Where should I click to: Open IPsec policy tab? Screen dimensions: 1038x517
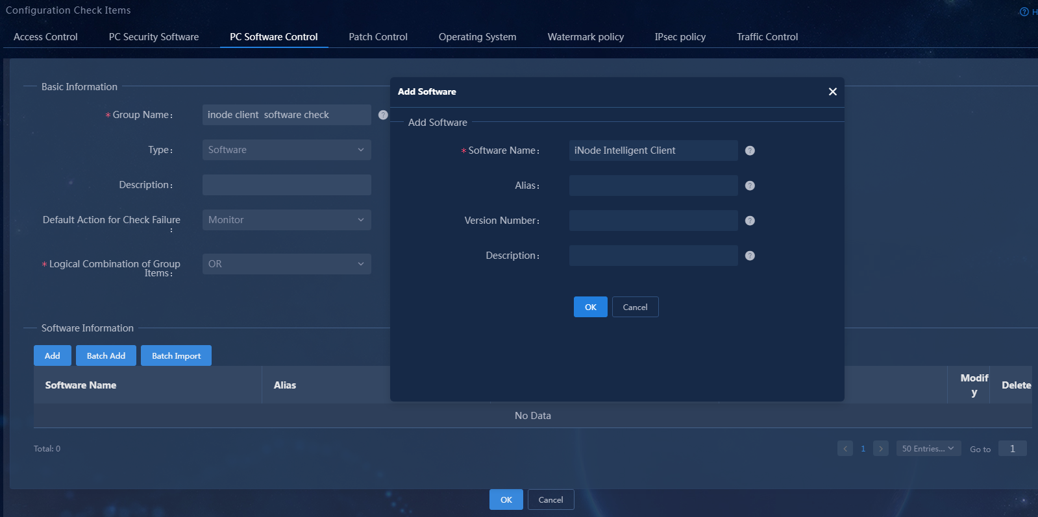click(680, 37)
